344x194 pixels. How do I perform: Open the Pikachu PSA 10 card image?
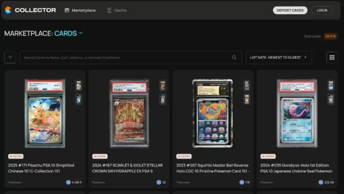[45, 113]
